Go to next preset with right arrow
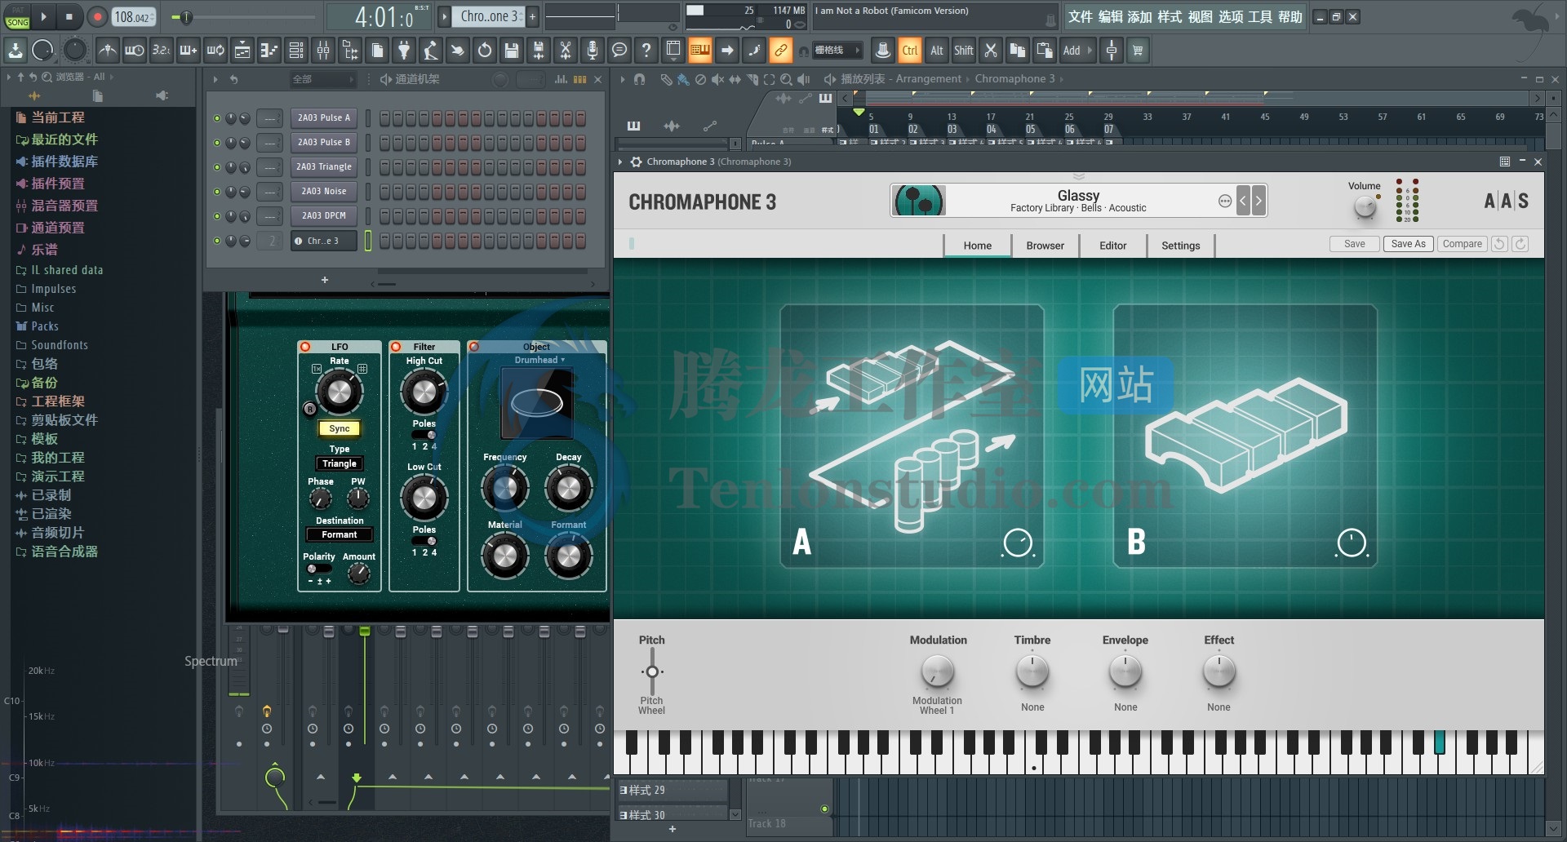 click(1258, 201)
